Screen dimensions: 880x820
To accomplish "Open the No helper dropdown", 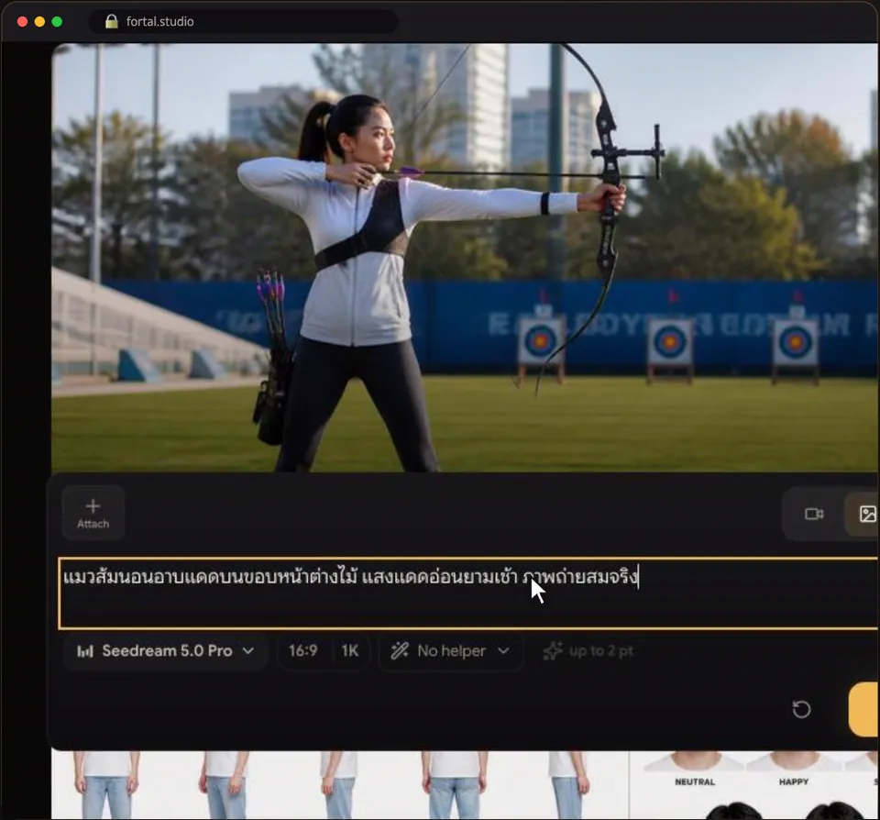I will 451,651.
